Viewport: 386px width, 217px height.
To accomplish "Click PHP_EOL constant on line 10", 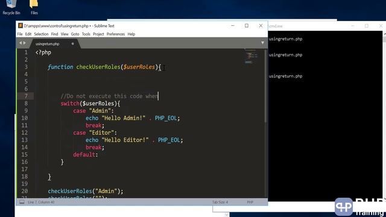I will 166,118.
